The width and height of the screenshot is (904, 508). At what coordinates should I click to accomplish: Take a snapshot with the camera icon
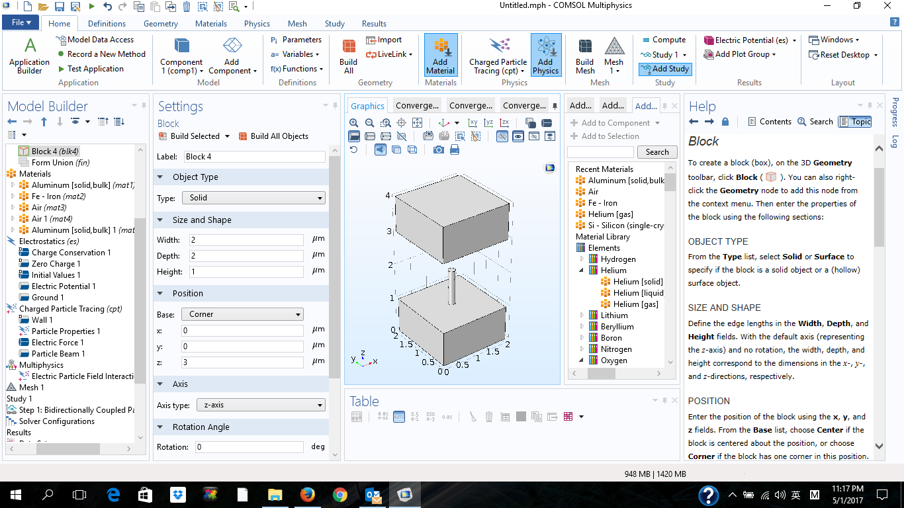coord(438,149)
